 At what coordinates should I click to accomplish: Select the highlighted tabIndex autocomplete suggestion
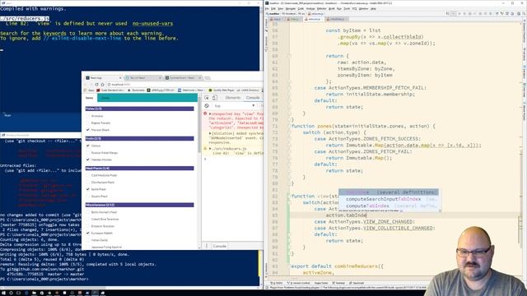[x=388, y=192]
